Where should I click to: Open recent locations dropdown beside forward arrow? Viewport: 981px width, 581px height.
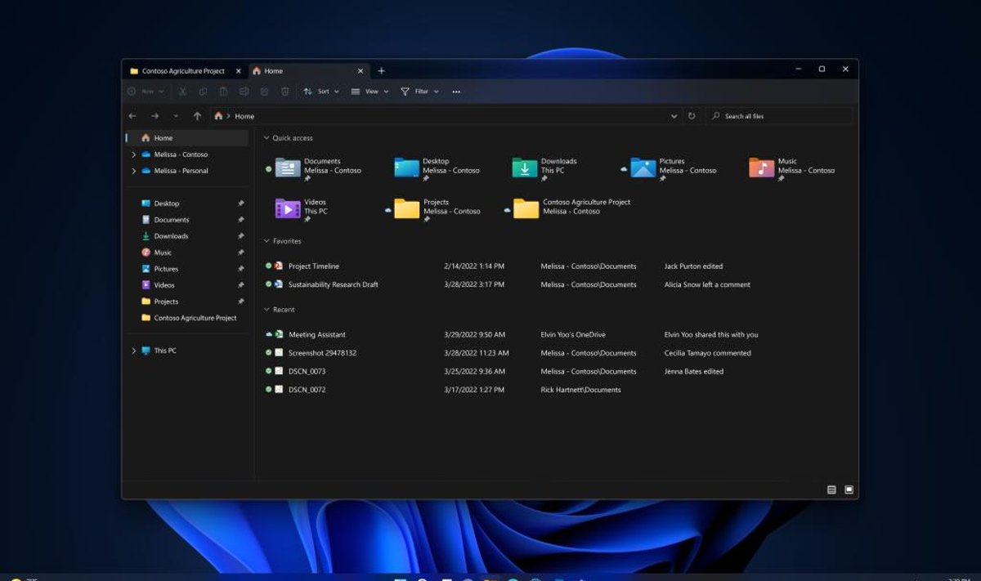tap(176, 116)
